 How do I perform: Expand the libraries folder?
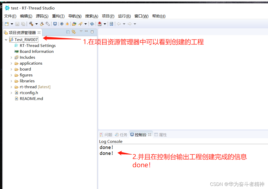click(11, 81)
